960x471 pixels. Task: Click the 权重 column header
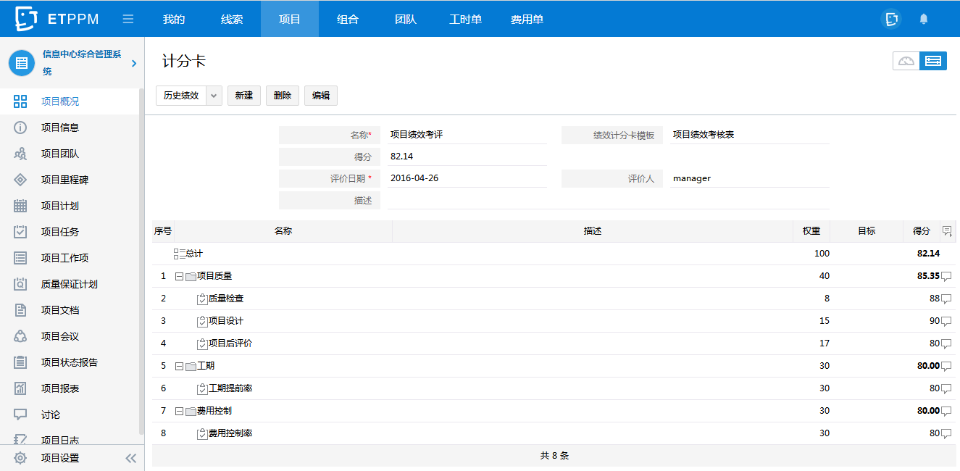pyautogui.click(x=811, y=231)
